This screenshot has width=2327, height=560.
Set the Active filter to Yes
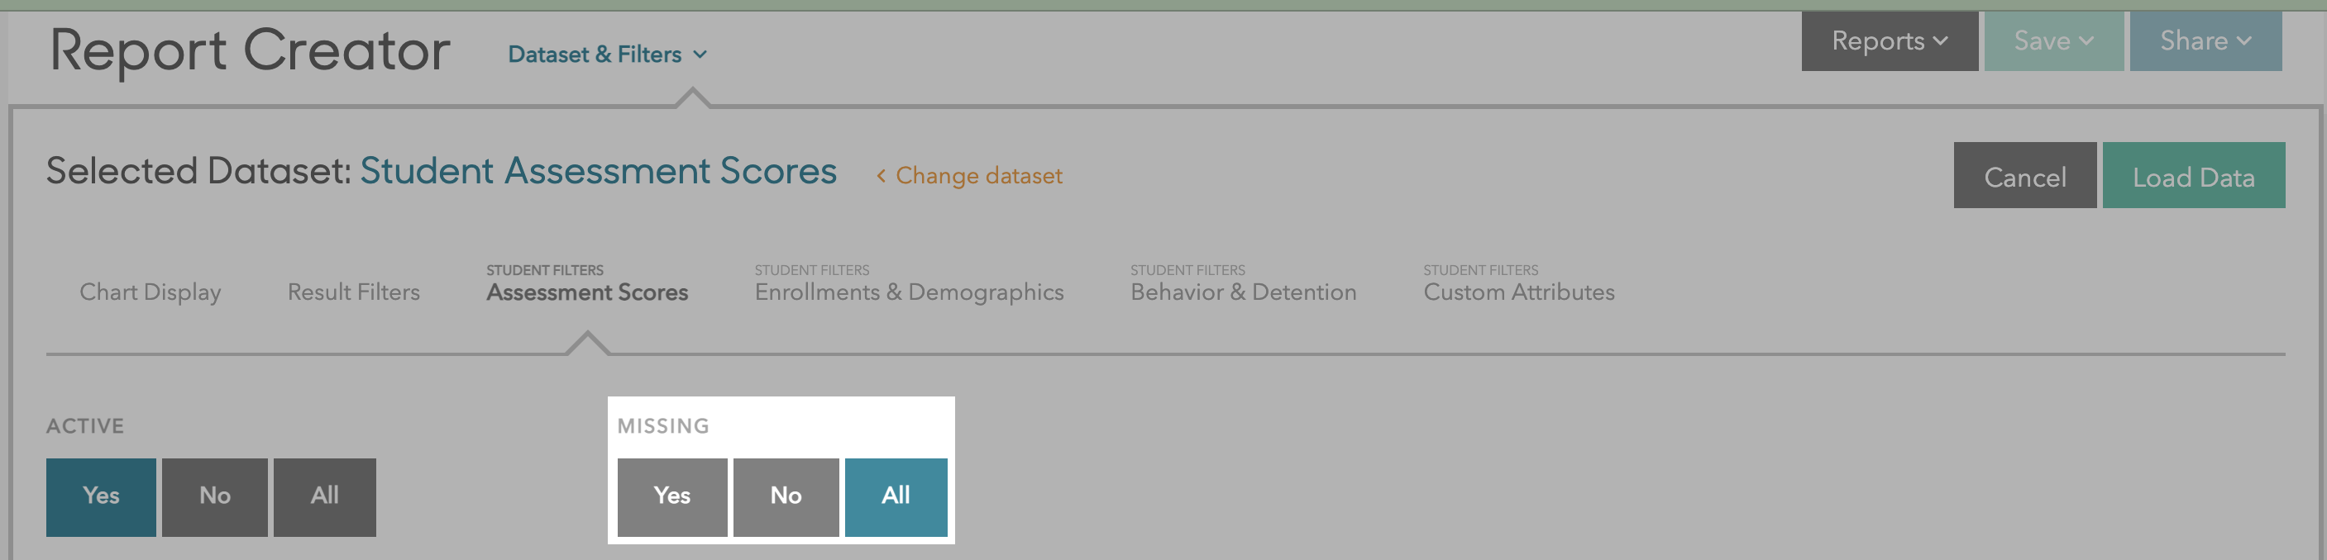coord(101,497)
